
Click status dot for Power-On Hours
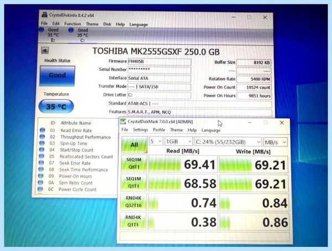pyautogui.click(x=40, y=176)
